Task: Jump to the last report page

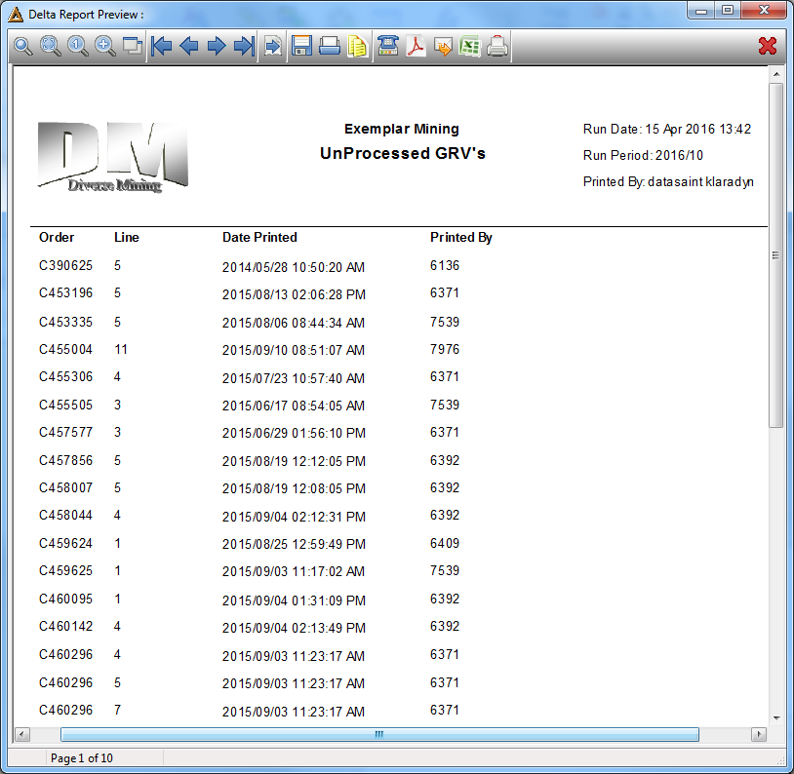Action: pyautogui.click(x=244, y=46)
